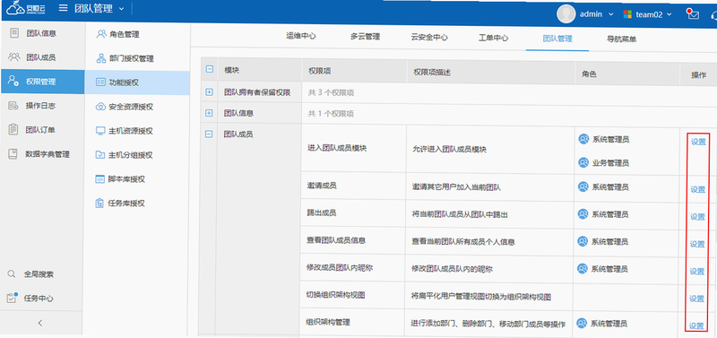717x338 pixels.
Task: Open 数据字典管理 sidebar item
Action: pos(41,154)
